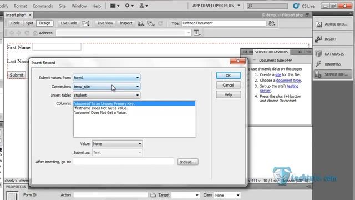Open the Target dropdown in Properties
The width and height of the screenshot is (355, 200).
point(185,195)
